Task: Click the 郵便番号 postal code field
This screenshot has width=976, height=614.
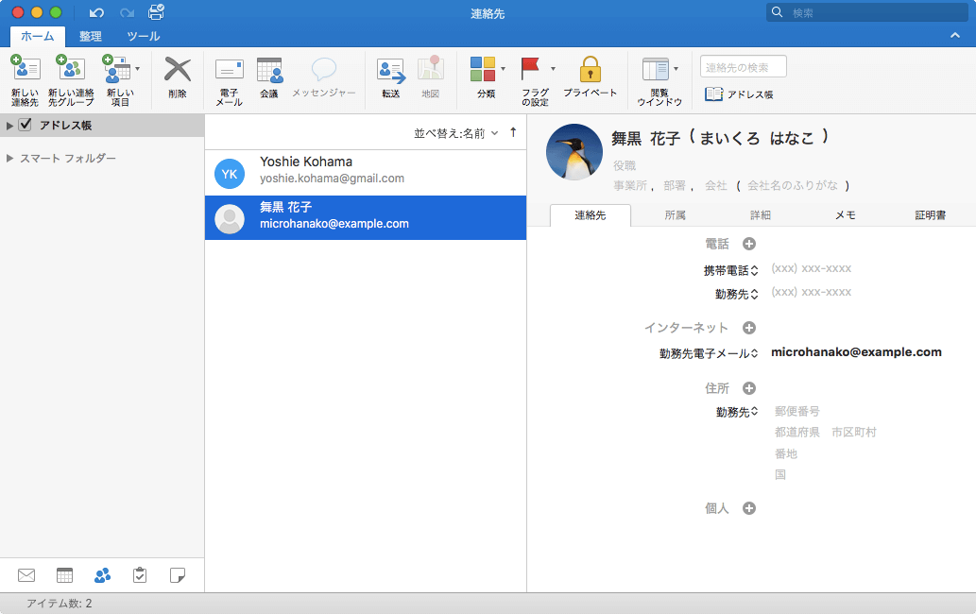Action: click(x=797, y=411)
